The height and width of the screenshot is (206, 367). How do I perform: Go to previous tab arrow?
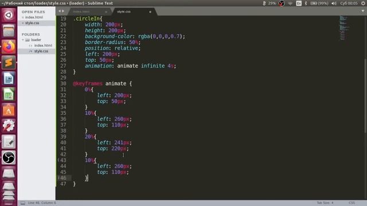(x=60, y=11)
